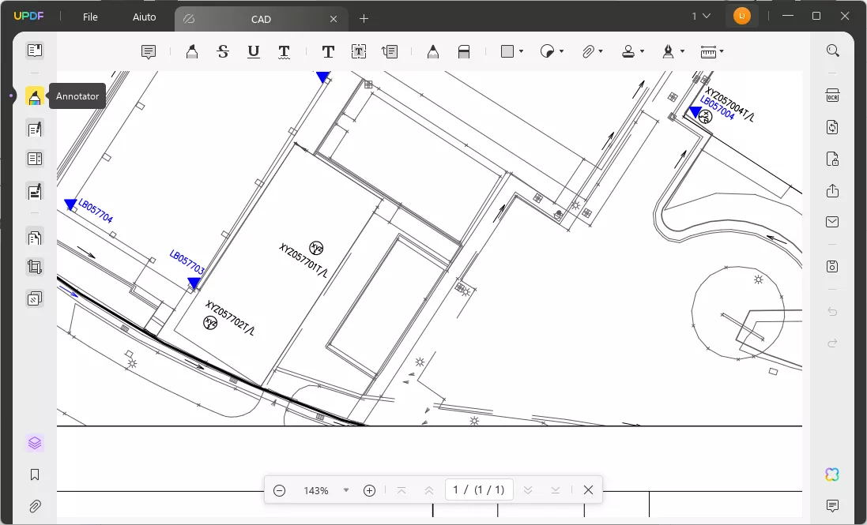
Task: Click the 143% zoom value
Action: tap(316, 490)
